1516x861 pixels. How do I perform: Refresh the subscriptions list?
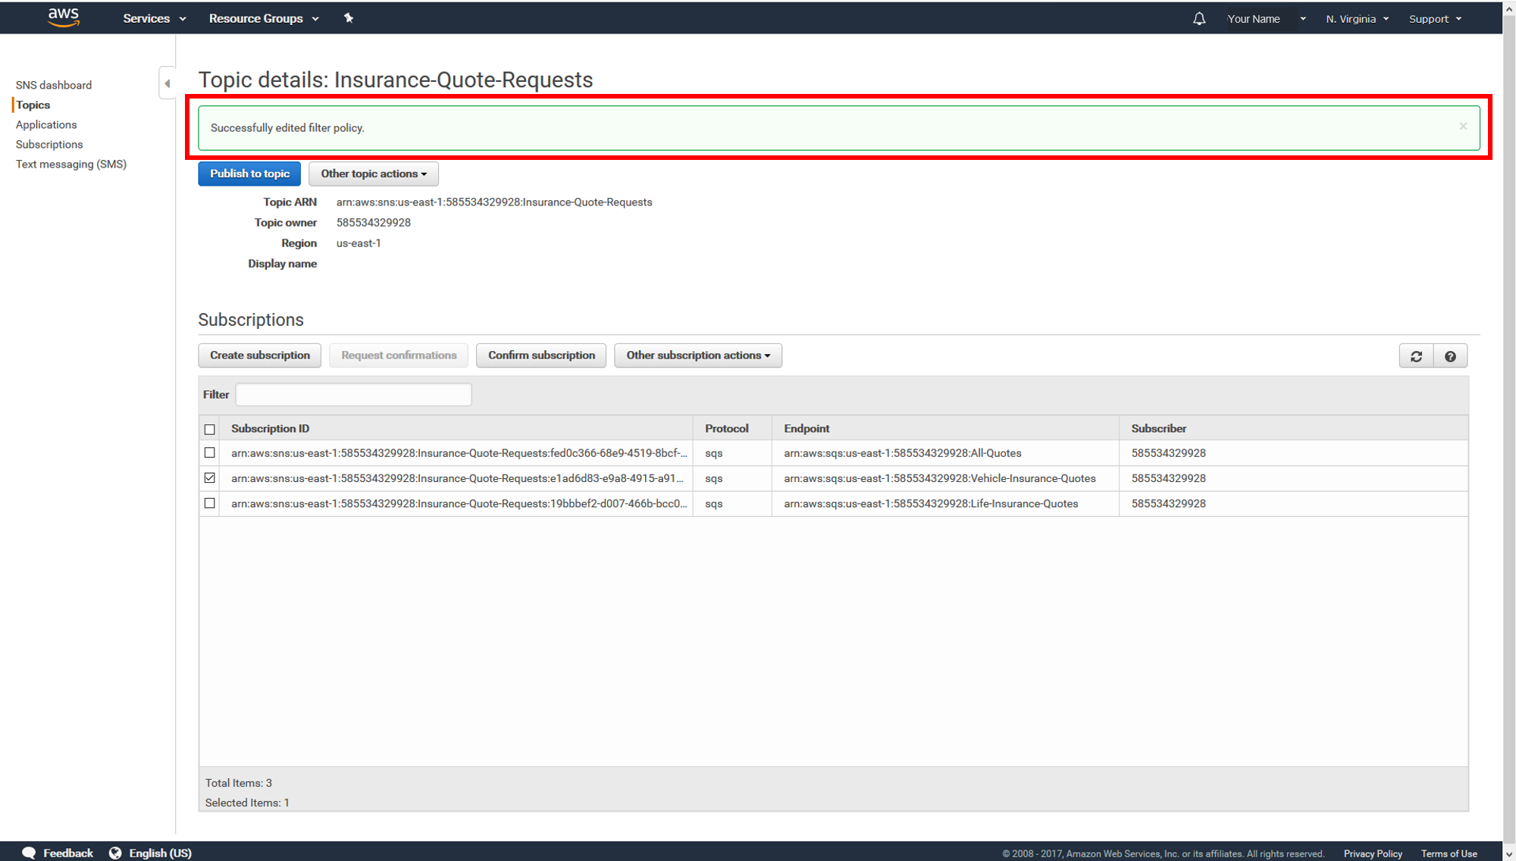point(1416,356)
